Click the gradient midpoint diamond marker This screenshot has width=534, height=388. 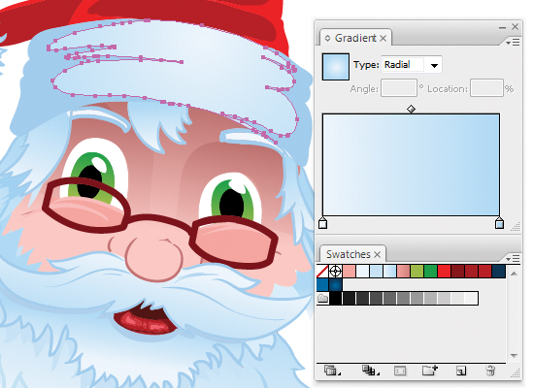(411, 109)
